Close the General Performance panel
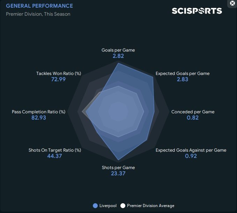 (232, 3)
